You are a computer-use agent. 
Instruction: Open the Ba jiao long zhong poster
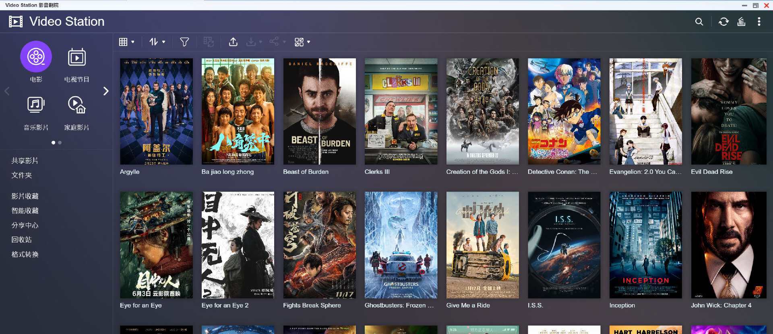coord(238,111)
